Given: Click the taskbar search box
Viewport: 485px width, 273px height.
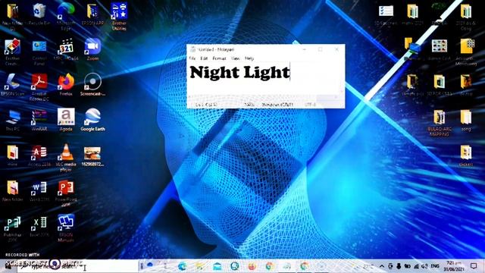Looking at the screenshot, I should click(77, 266).
